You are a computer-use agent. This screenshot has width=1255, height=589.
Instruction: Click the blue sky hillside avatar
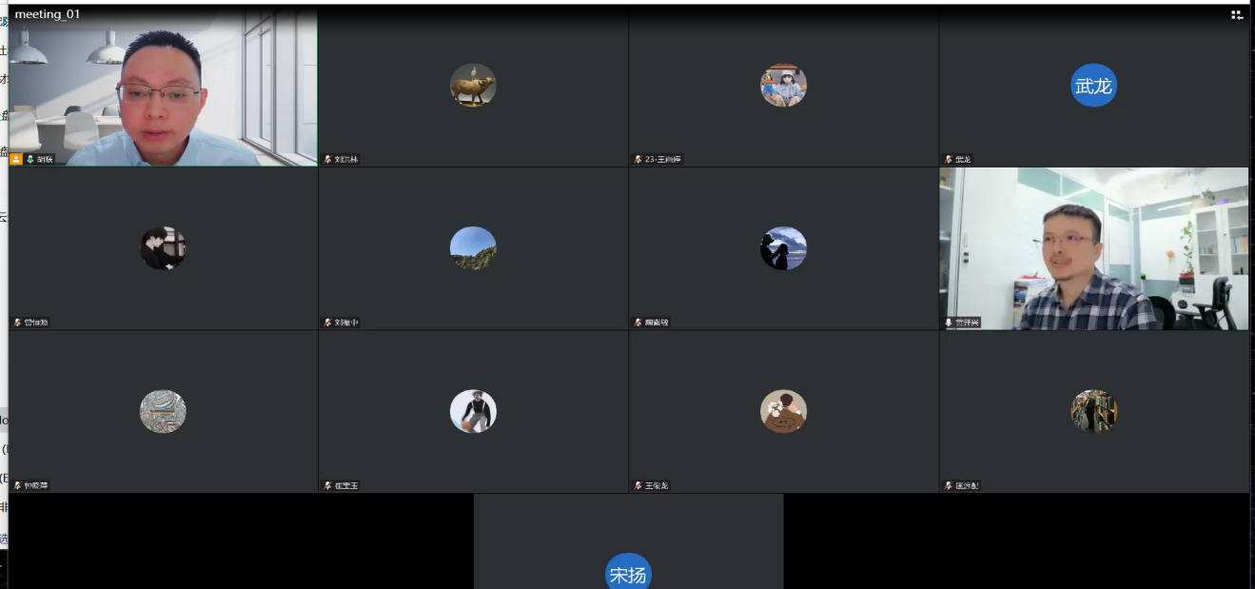click(x=473, y=248)
